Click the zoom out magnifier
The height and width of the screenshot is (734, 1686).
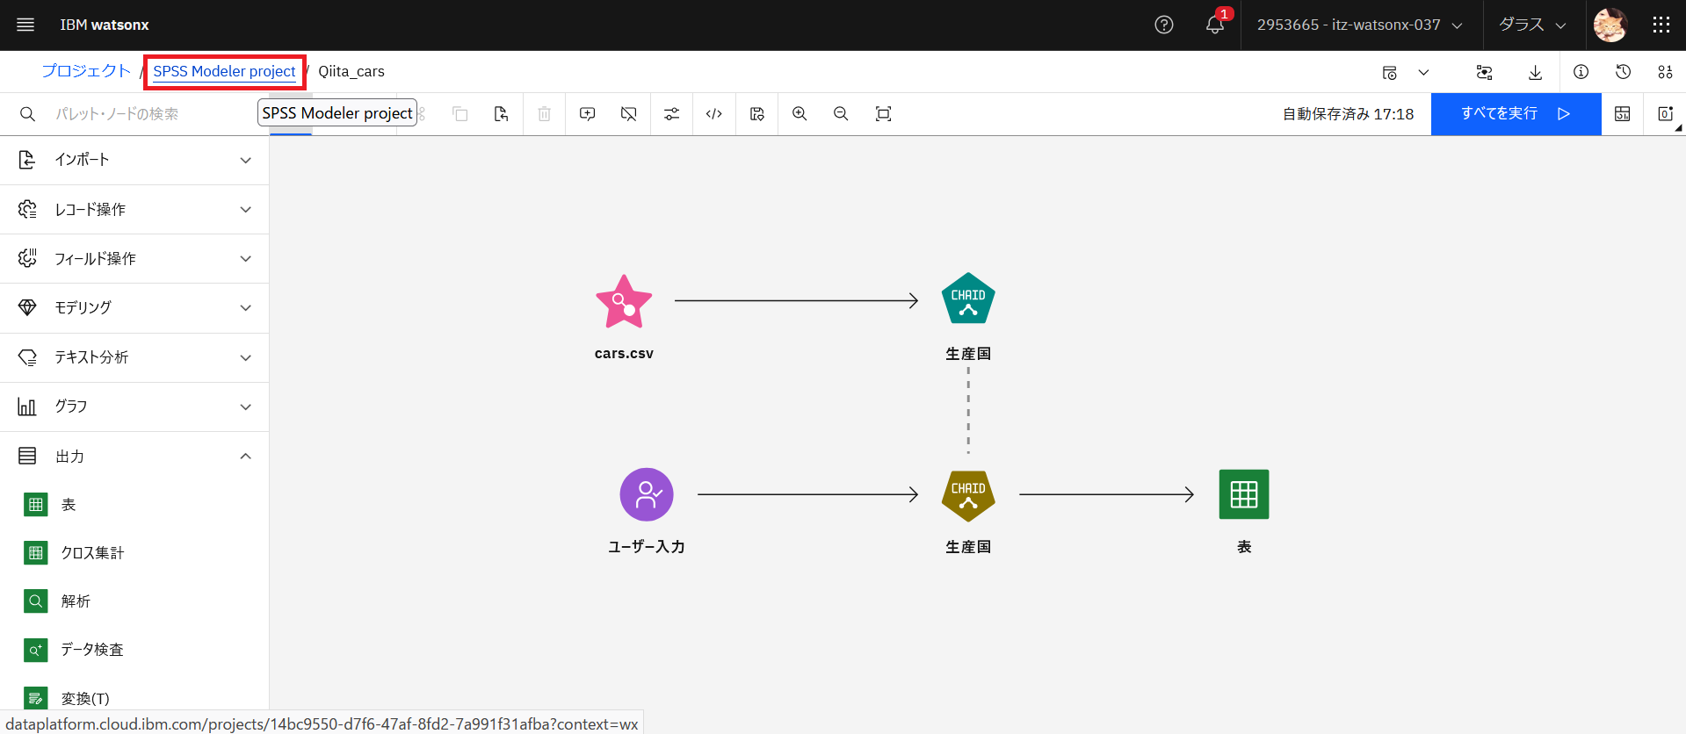click(841, 114)
